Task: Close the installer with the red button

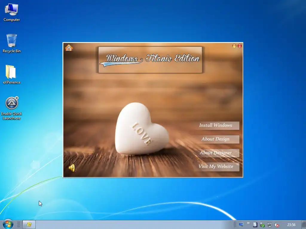Action: (240, 46)
